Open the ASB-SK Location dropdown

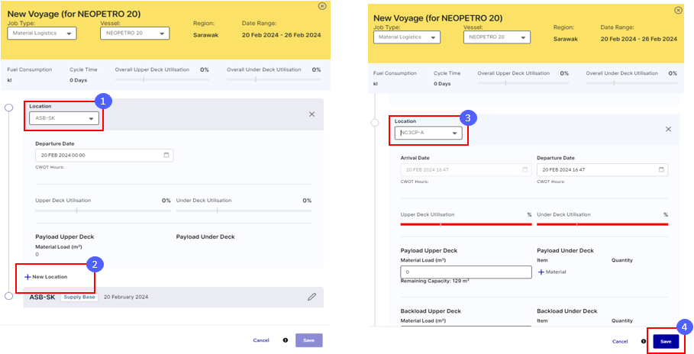point(64,118)
